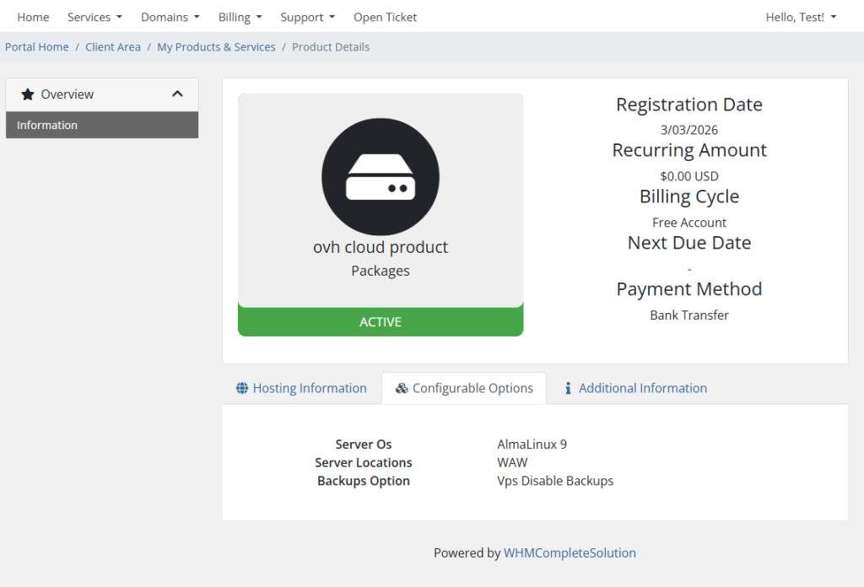Screen dimensions: 864x587
Task: Click the ovh cloud product name
Action: pos(380,248)
